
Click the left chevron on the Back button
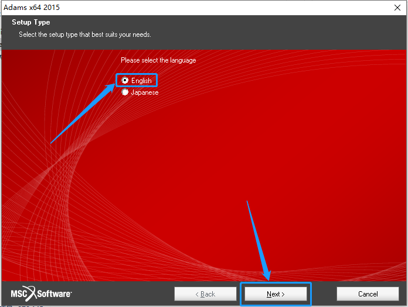coord(197,294)
